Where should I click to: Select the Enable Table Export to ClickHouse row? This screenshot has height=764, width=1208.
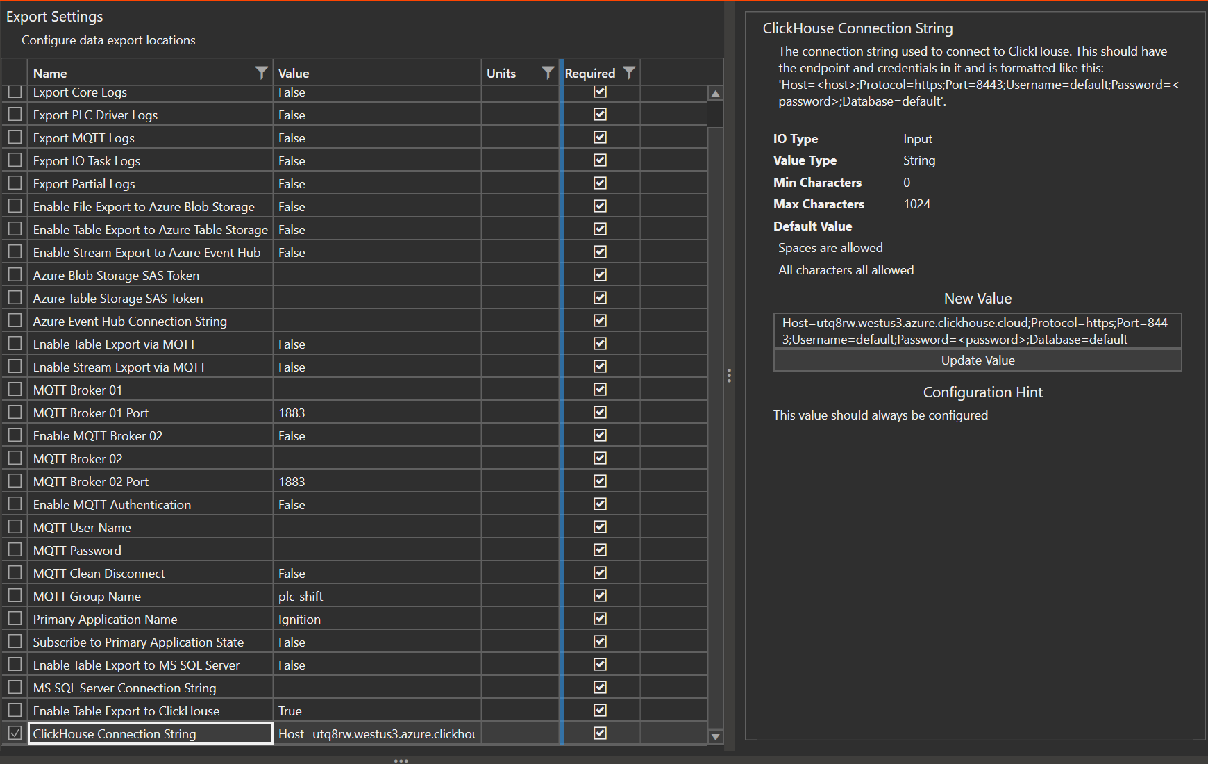tap(126, 711)
